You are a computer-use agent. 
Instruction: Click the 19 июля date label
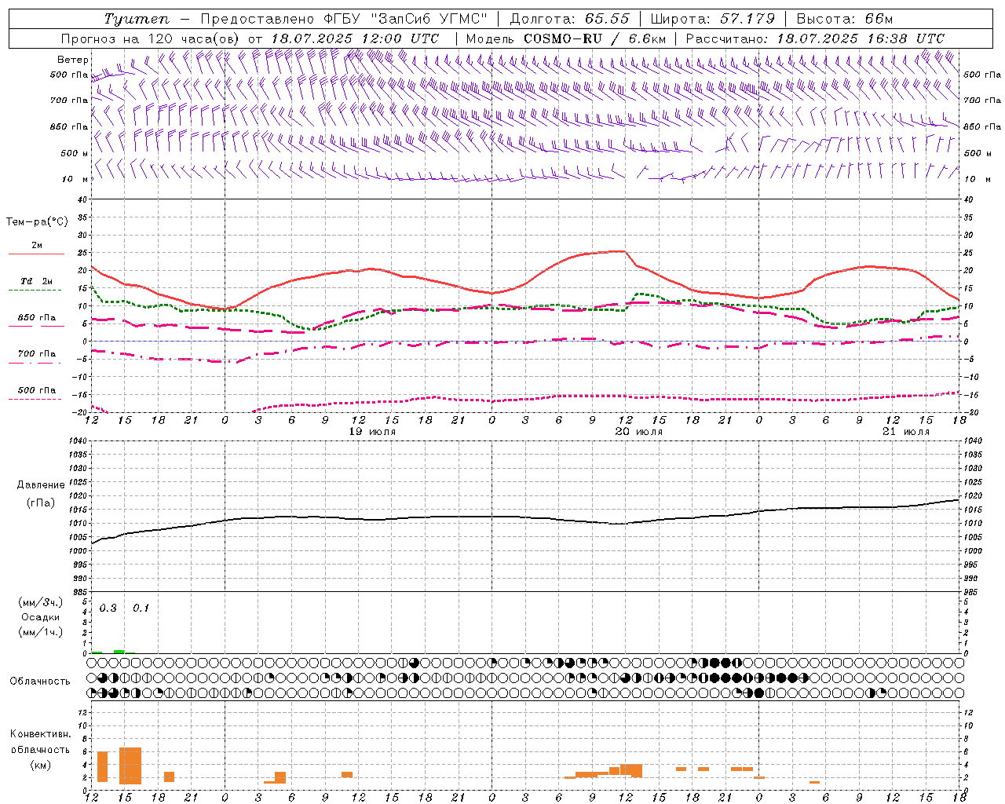tap(372, 432)
